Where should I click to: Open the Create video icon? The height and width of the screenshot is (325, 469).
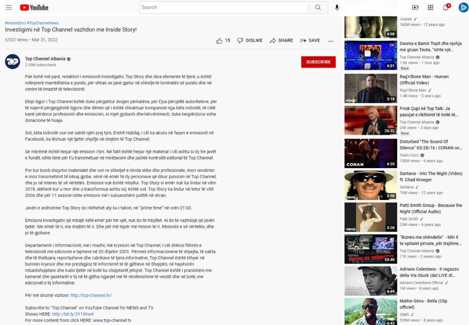pyautogui.click(x=415, y=7)
